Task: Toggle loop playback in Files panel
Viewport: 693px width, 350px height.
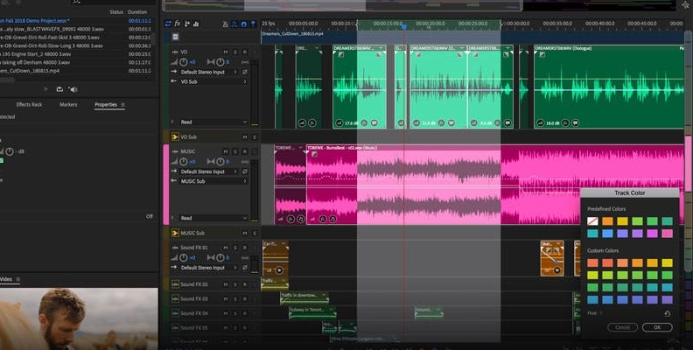Action: click(x=59, y=88)
